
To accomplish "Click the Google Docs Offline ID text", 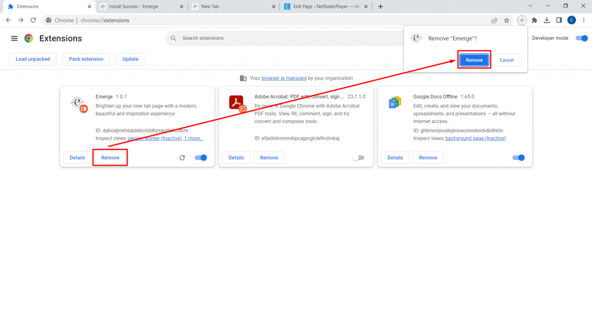I will [x=458, y=130].
